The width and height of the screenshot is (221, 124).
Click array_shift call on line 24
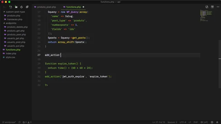click(66, 42)
